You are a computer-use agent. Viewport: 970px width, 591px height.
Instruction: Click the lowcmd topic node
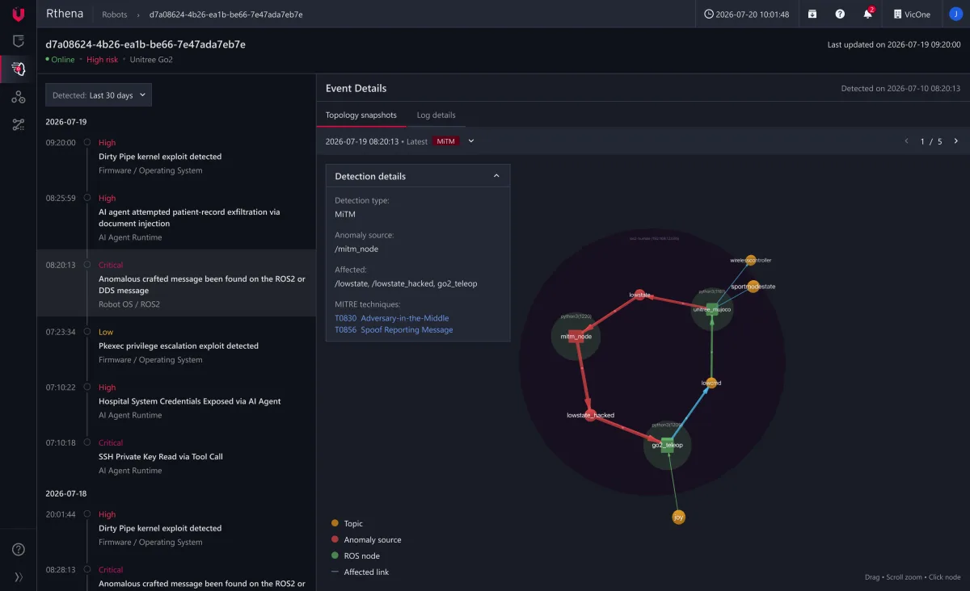711,383
